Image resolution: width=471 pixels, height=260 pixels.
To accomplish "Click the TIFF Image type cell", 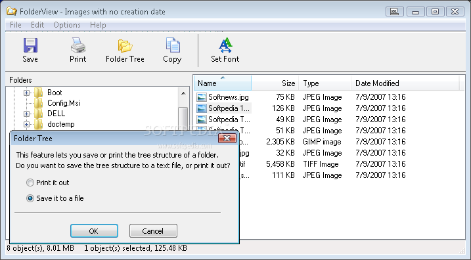I will coord(321,164).
